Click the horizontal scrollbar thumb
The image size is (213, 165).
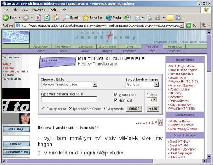click(80, 161)
